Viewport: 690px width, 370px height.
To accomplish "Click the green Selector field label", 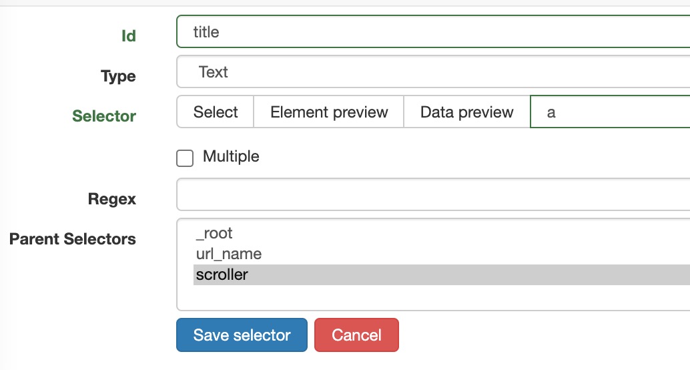I will 104,116.
